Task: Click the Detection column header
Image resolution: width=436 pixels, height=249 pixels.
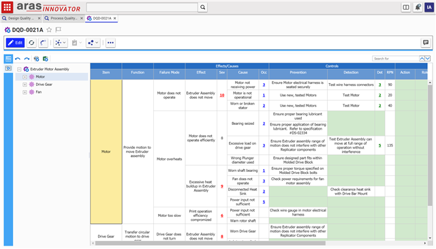Action: pyautogui.click(x=351, y=72)
